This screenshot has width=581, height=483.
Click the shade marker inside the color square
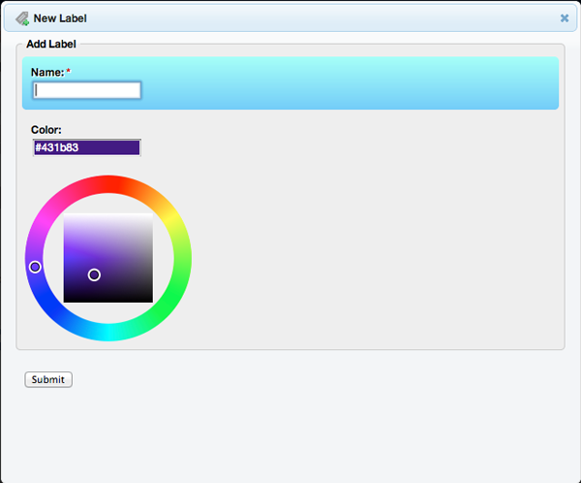[x=94, y=275]
